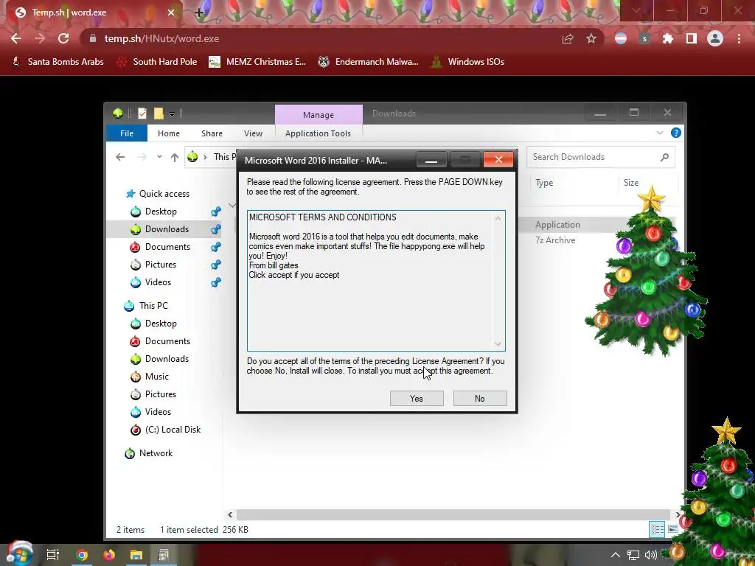Click No to decline the license agreement
This screenshot has width=755, height=566.
[x=479, y=399]
